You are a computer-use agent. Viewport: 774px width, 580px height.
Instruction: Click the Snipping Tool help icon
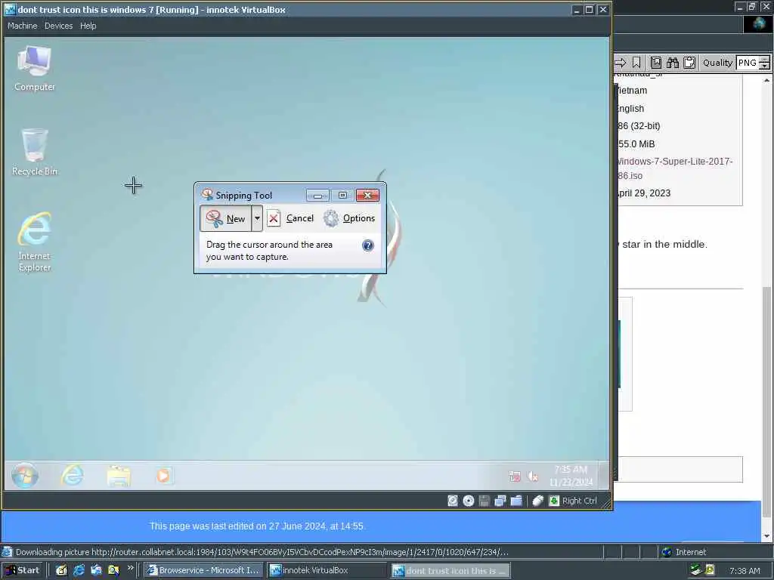click(x=368, y=245)
